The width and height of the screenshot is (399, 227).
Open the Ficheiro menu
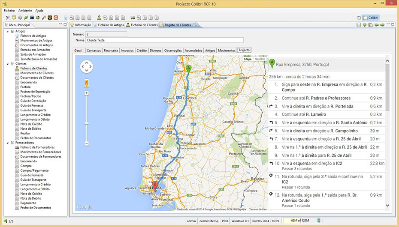[9, 10]
